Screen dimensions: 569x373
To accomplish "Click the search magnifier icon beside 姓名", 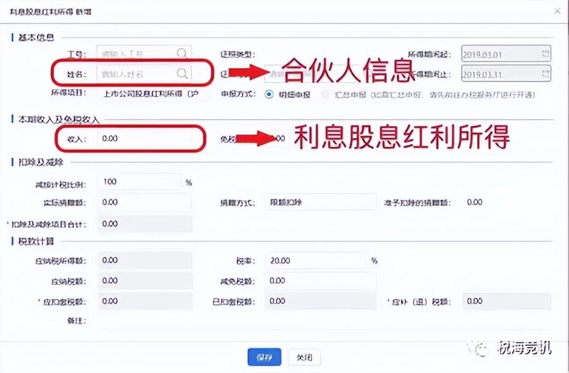I will pyautogui.click(x=182, y=73).
